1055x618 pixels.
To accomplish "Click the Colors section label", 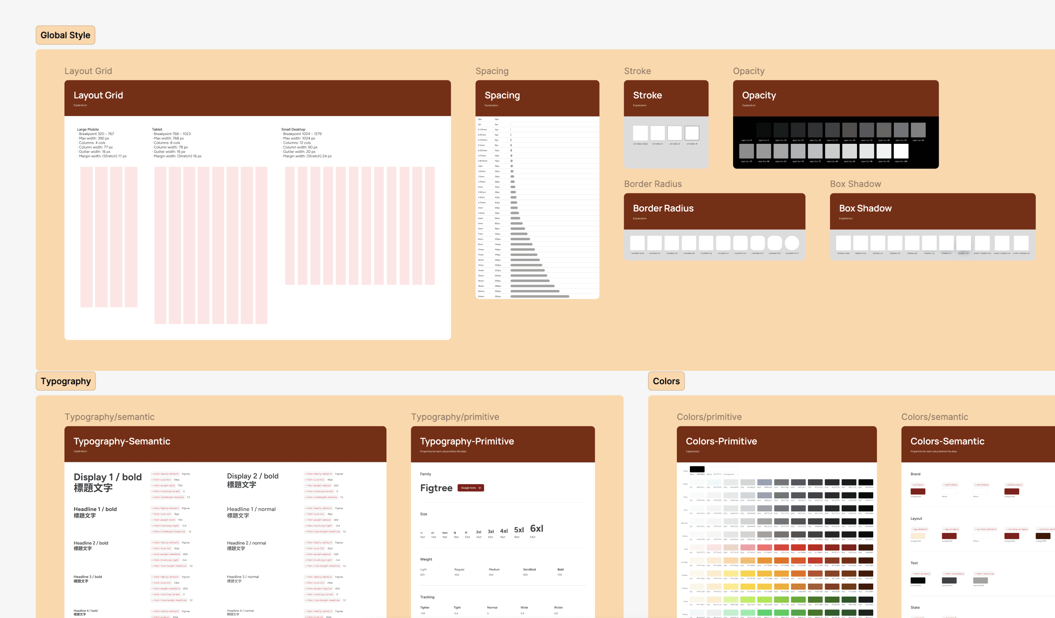I will pyautogui.click(x=666, y=381).
